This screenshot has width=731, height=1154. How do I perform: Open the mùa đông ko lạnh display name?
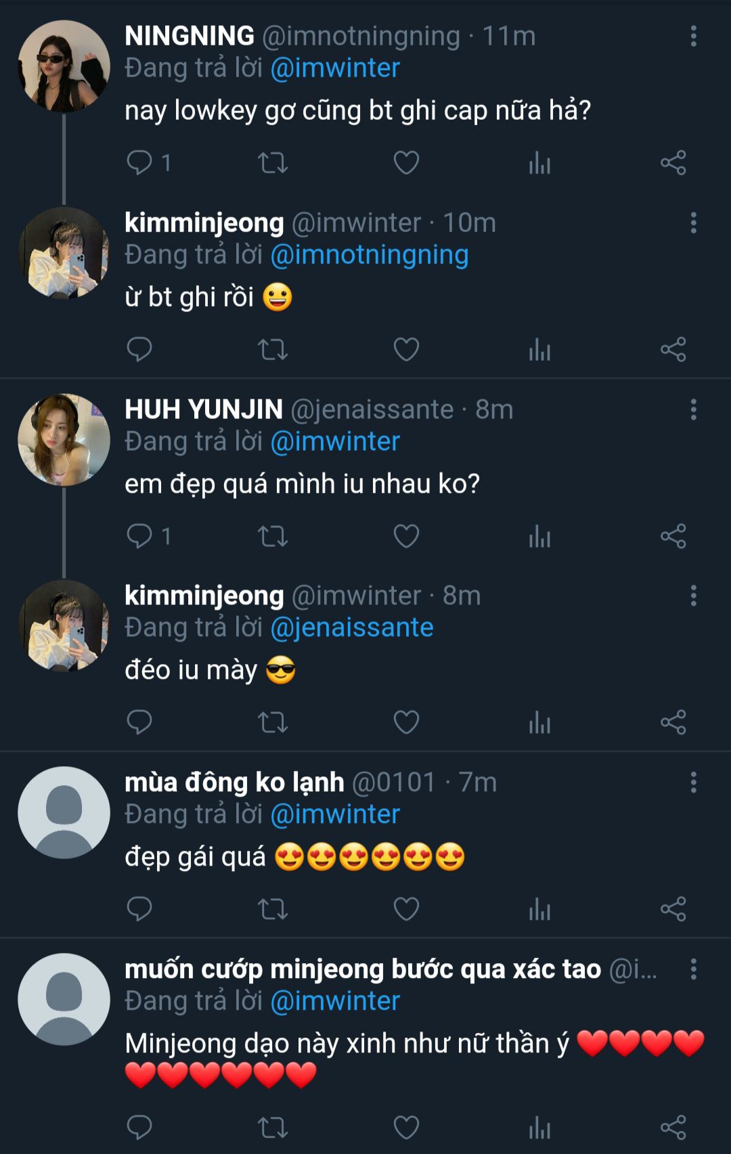(x=234, y=782)
